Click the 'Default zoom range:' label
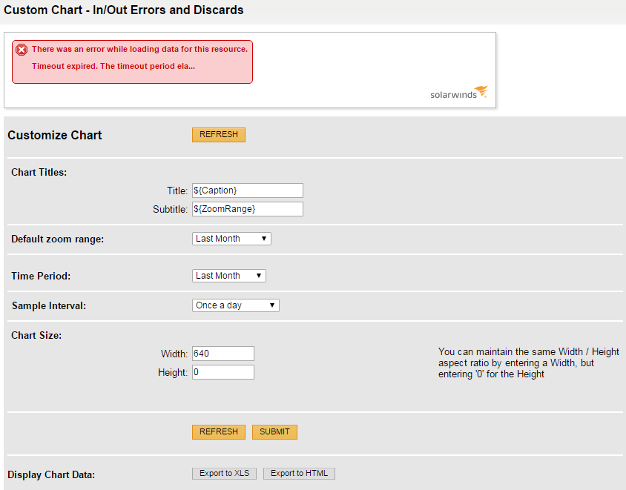Viewport: 626px width, 490px height. [58, 239]
